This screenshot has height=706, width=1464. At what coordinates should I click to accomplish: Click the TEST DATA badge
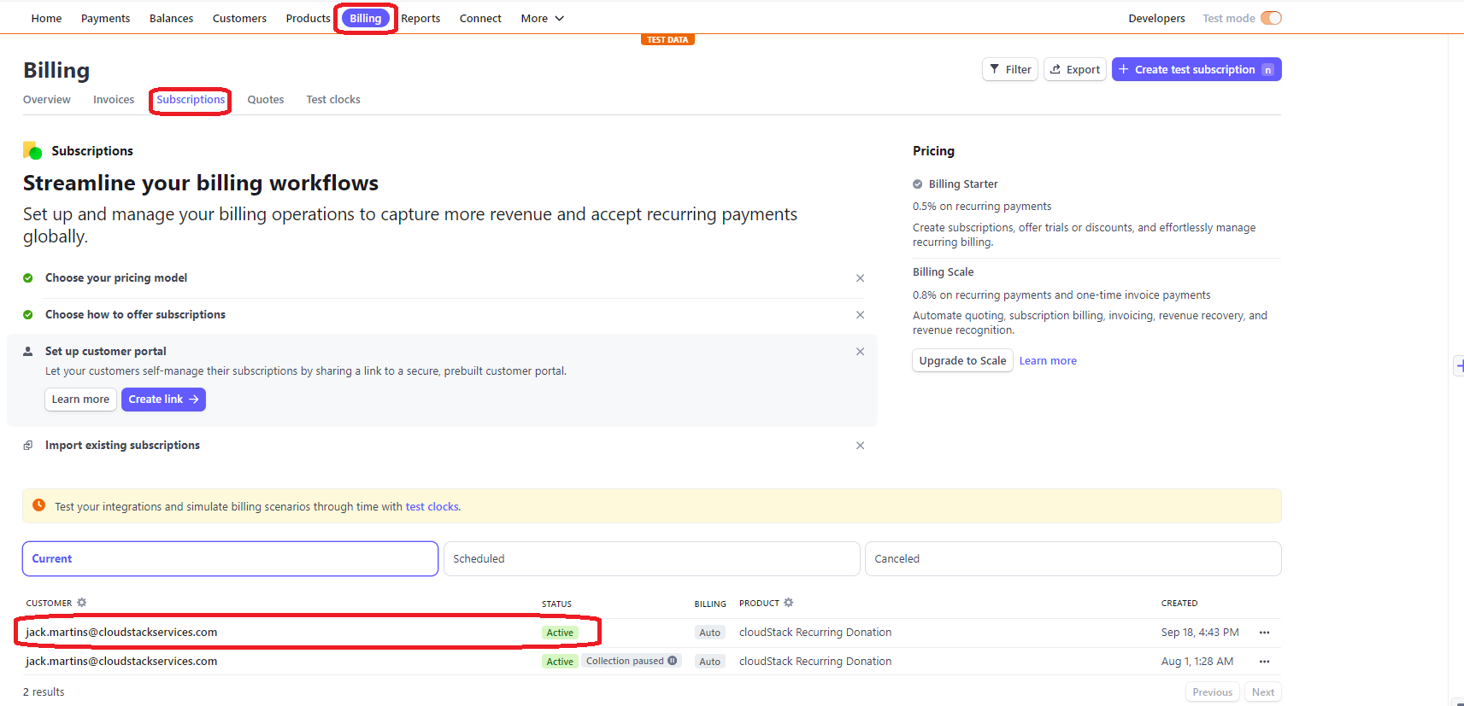(x=667, y=39)
